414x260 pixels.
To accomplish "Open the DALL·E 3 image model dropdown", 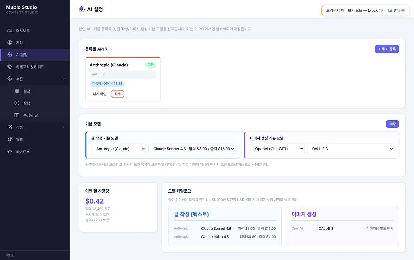I will (x=351, y=149).
